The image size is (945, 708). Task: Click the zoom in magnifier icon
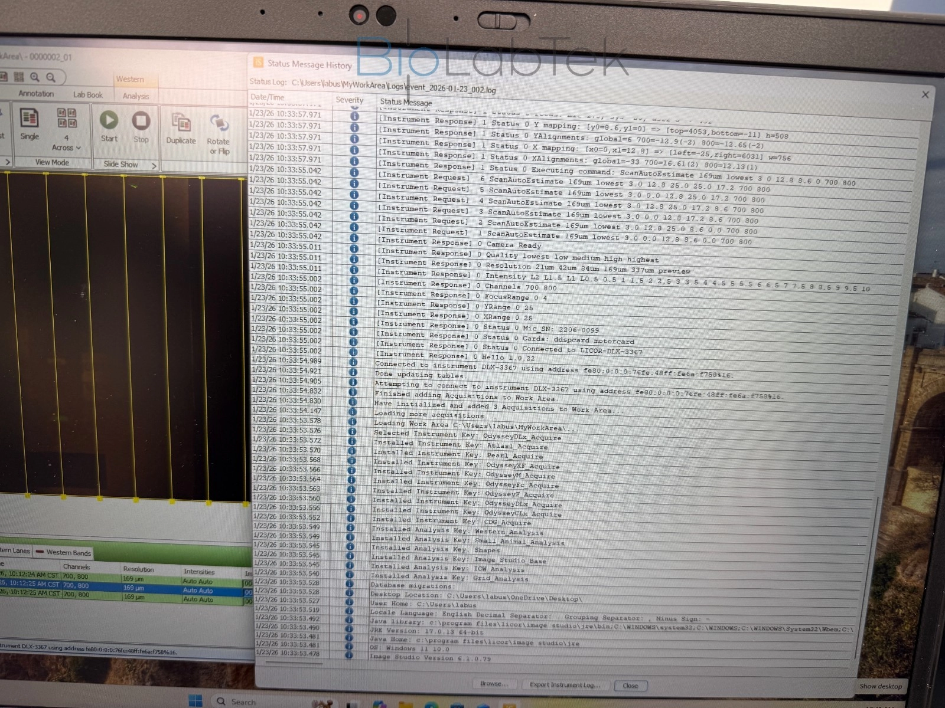click(x=35, y=77)
